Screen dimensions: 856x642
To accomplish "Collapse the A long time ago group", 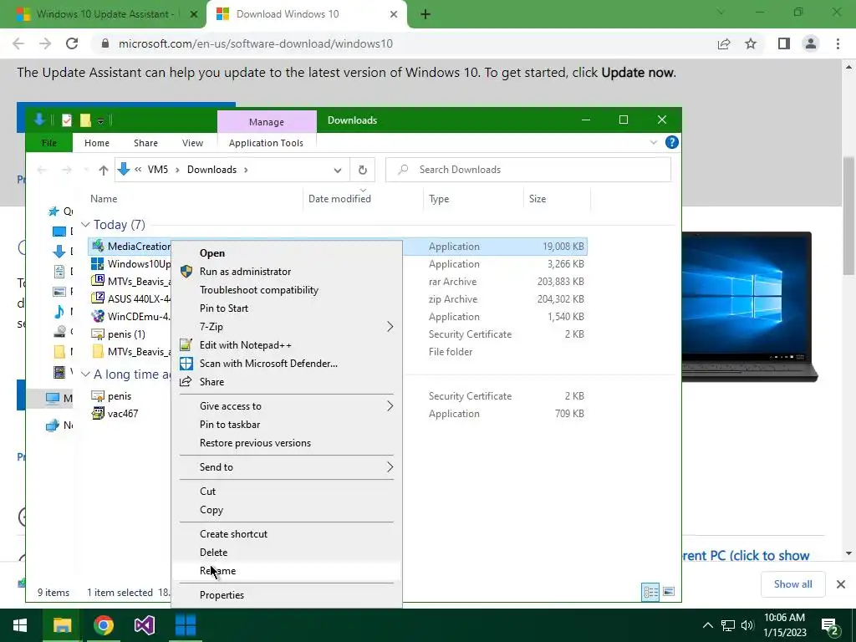I will click(x=86, y=374).
